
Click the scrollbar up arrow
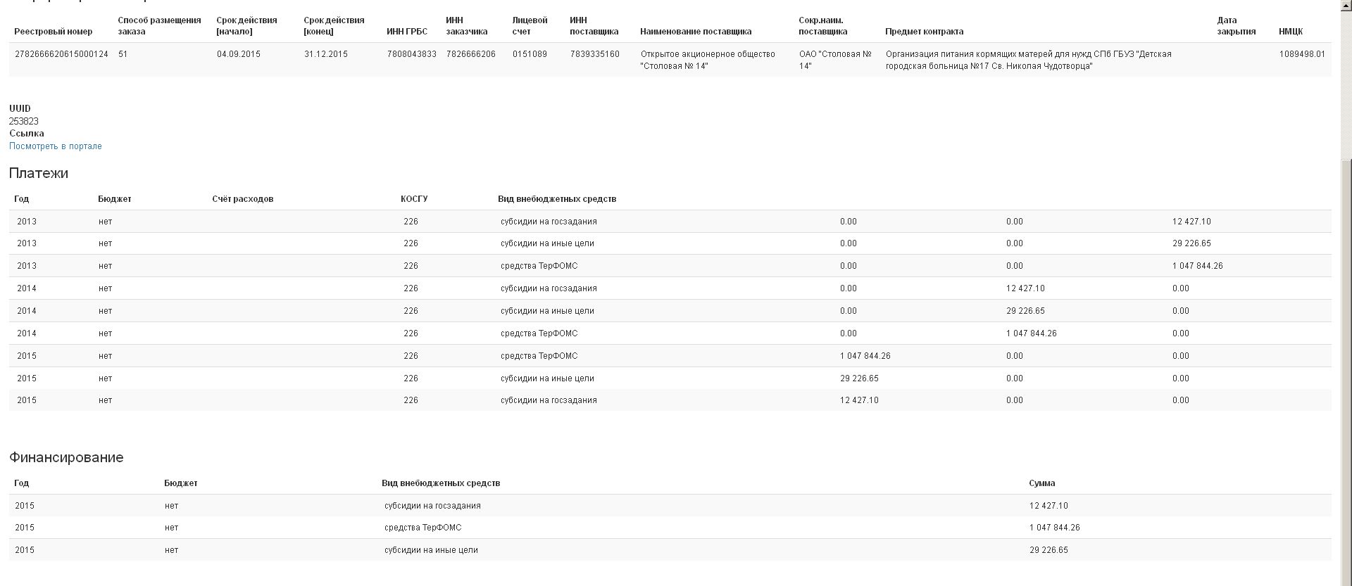click(x=1346, y=6)
